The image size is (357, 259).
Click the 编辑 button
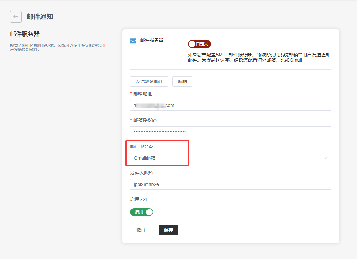pyautogui.click(x=182, y=81)
